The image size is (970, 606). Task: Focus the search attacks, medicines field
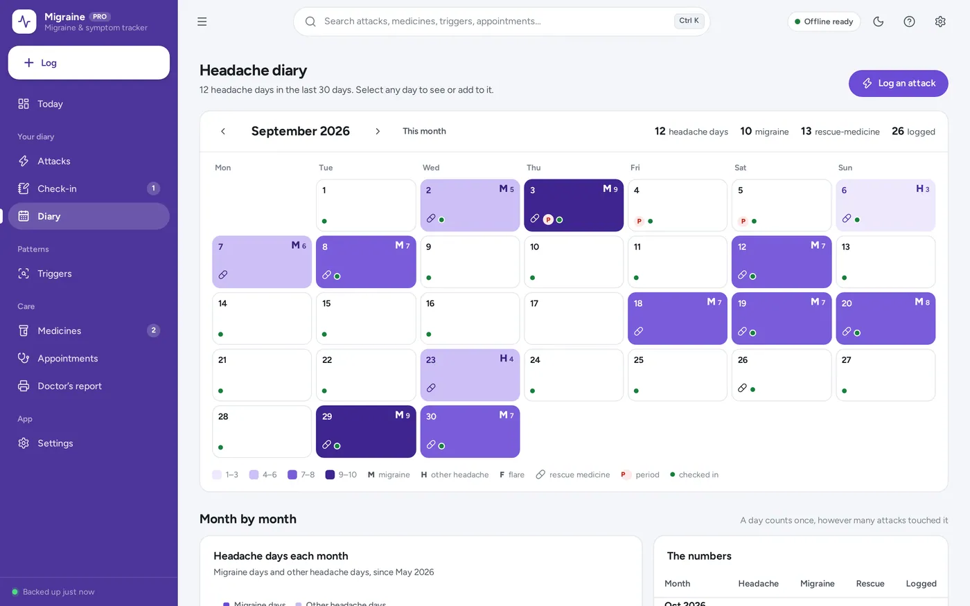tap(502, 21)
